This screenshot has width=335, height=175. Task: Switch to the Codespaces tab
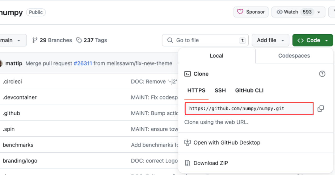pyautogui.click(x=294, y=56)
